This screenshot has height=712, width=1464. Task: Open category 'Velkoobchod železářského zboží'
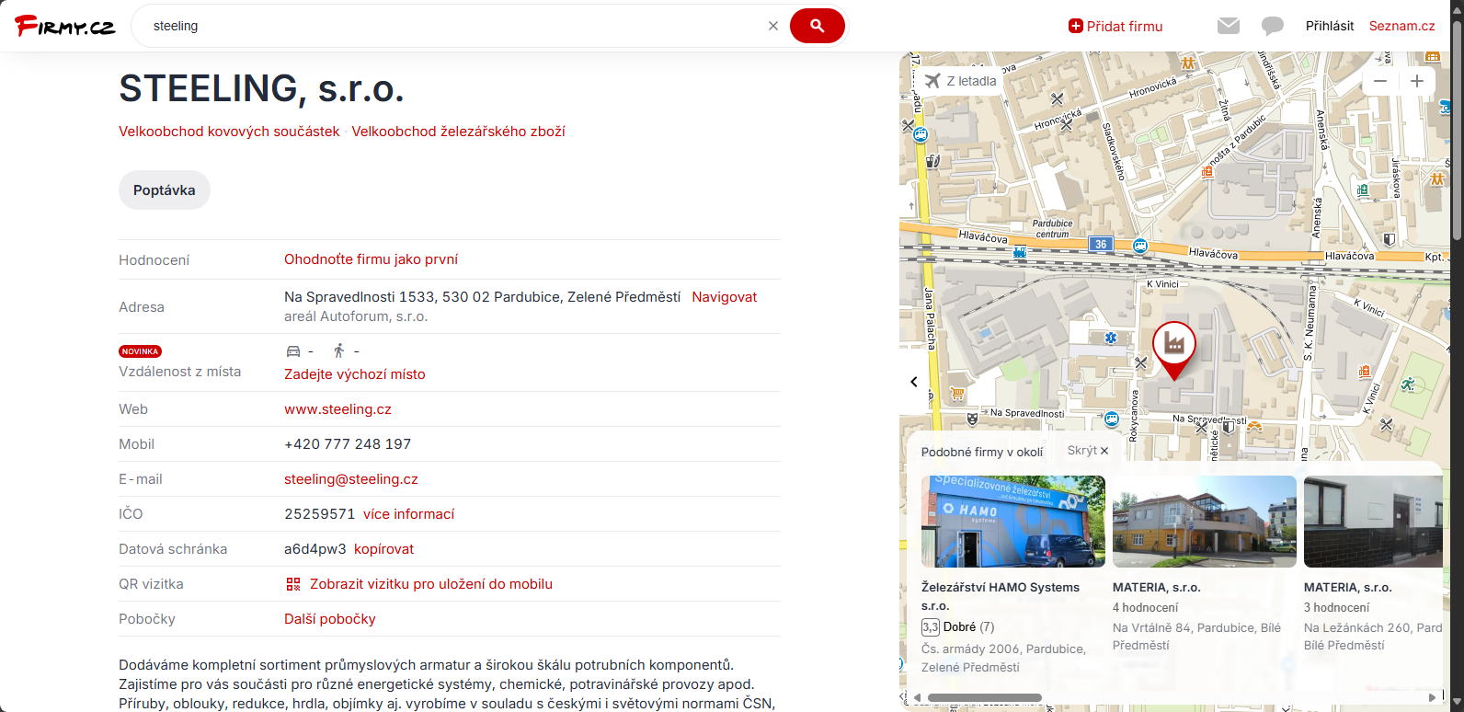pyautogui.click(x=459, y=132)
